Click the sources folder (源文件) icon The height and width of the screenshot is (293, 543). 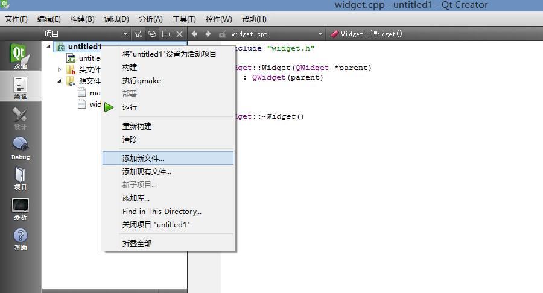pyautogui.click(x=71, y=81)
